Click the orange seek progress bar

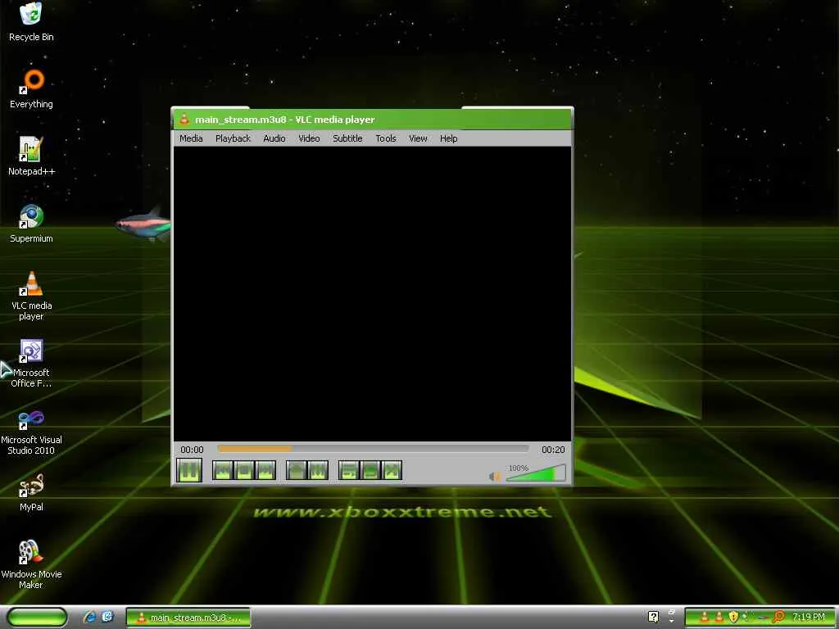point(373,450)
